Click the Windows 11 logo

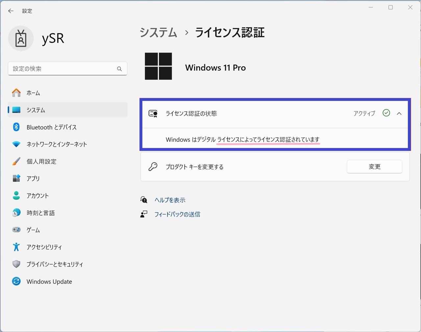(x=158, y=66)
